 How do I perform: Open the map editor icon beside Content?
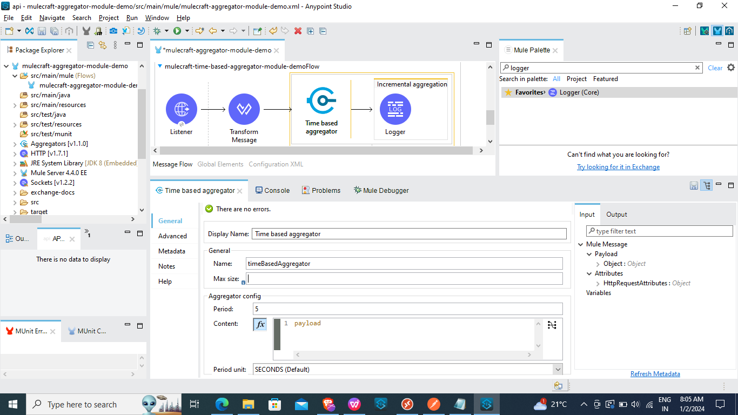tap(552, 325)
